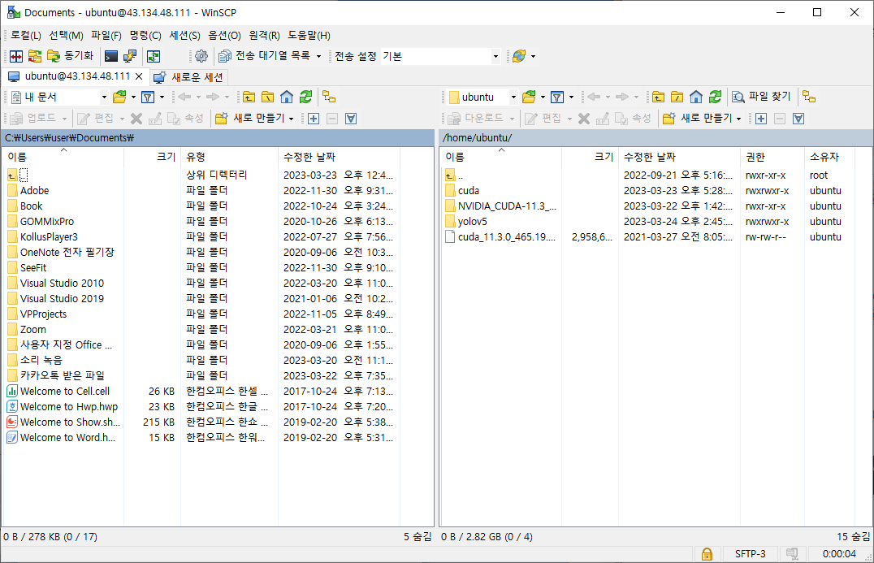
Task: Select the cuda_11.3.0_465.19 file
Action: [x=506, y=237]
